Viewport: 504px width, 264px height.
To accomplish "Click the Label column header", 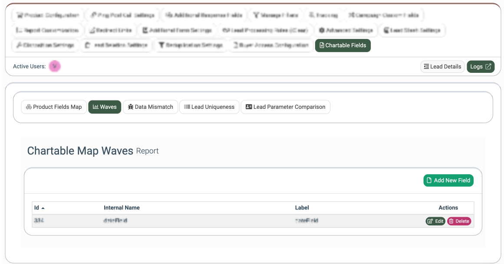I will (x=302, y=208).
